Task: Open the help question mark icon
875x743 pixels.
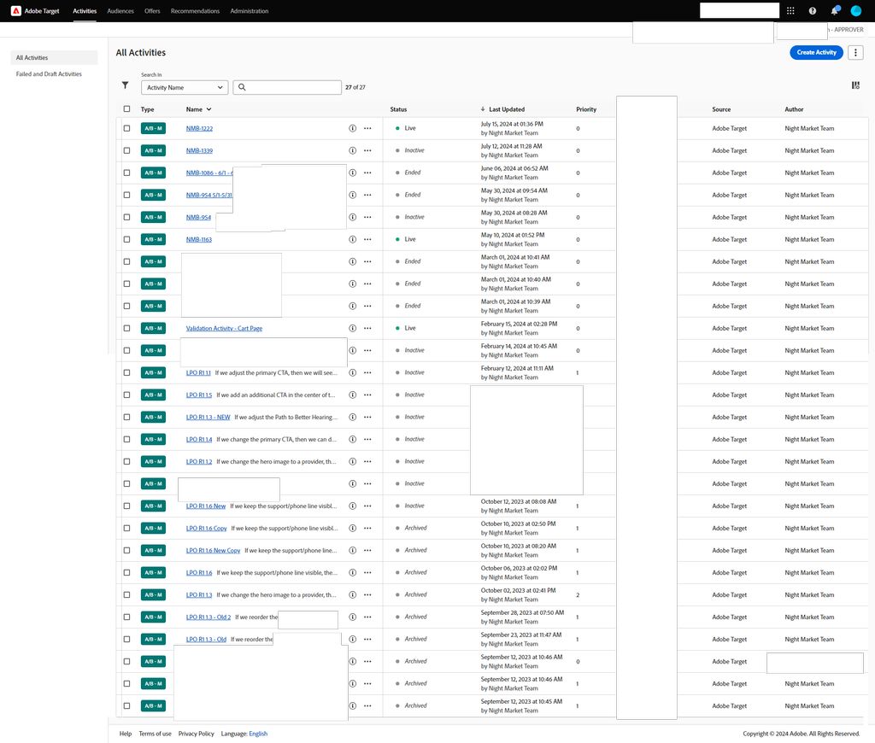Action: (x=812, y=11)
